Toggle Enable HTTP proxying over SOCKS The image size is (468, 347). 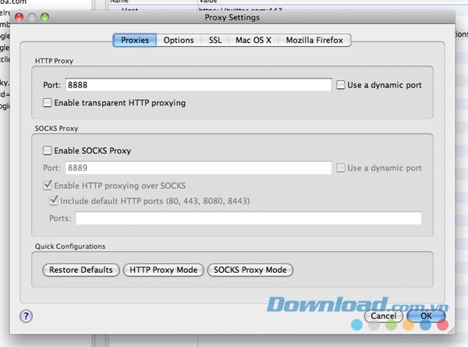[48, 186]
